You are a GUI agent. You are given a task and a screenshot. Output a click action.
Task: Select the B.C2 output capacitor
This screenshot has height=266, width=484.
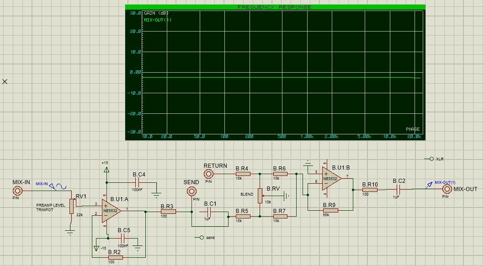pyautogui.click(x=399, y=190)
